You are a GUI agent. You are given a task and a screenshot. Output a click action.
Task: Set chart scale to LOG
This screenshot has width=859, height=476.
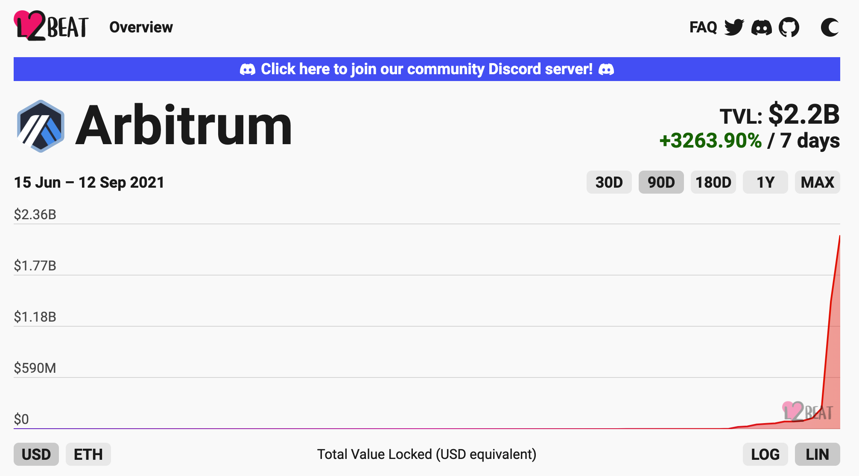tap(765, 454)
